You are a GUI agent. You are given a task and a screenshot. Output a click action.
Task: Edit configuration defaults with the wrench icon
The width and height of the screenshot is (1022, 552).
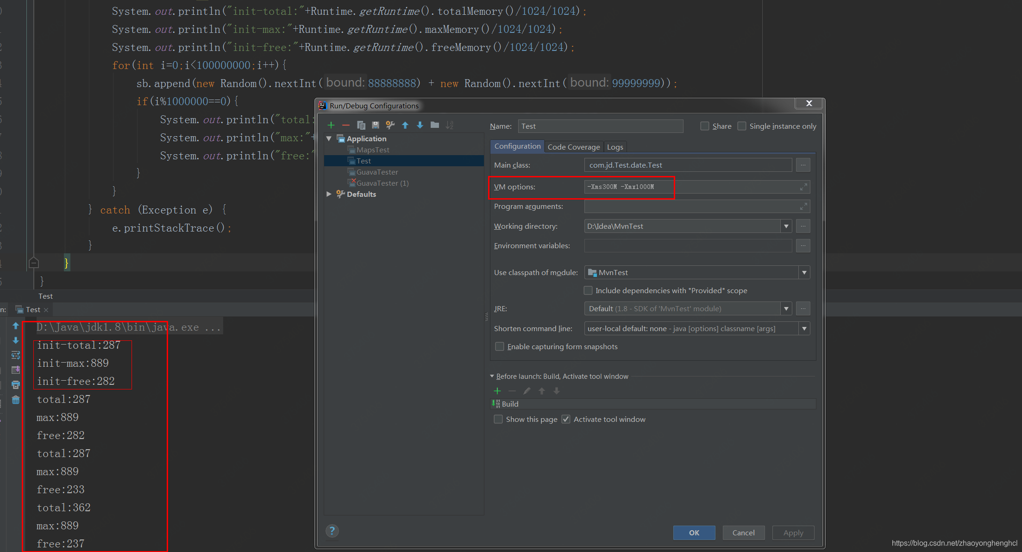point(390,125)
